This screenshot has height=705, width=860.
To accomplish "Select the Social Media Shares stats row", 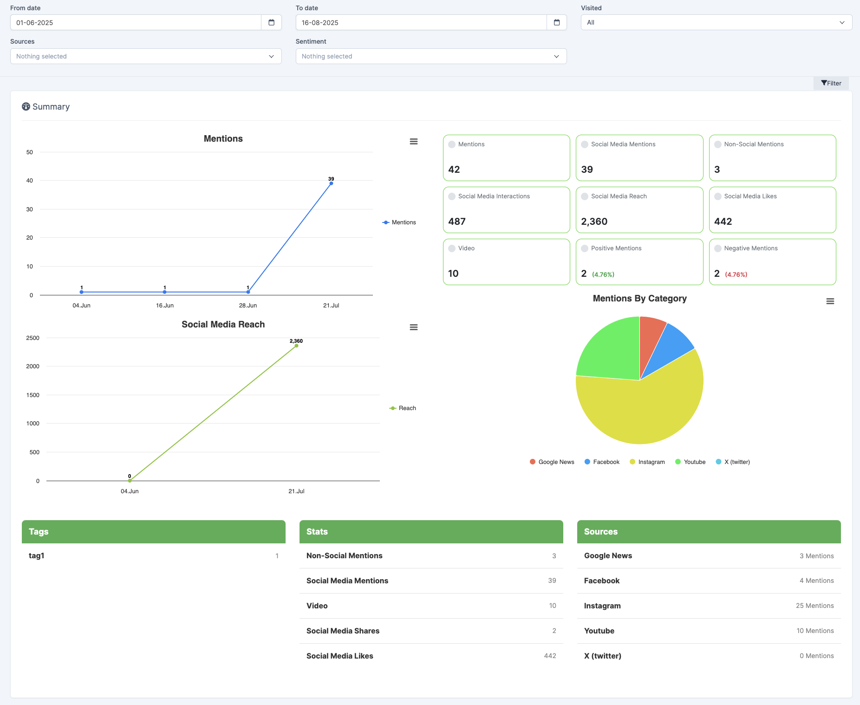I will (431, 631).
